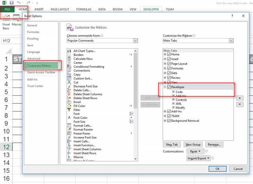This screenshot has width=253, height=184.
Task: Switch to the INSERT ribbon tab
Action: pos(39,9)
